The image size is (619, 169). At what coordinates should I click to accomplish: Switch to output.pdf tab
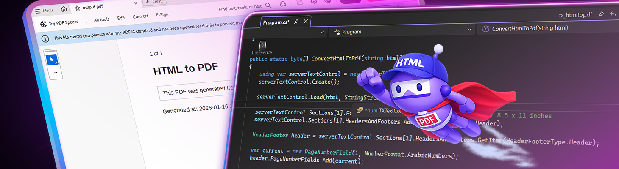click(x=93, y=8)
